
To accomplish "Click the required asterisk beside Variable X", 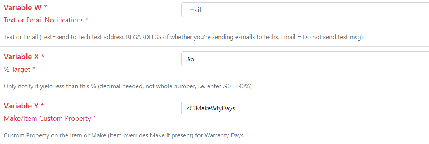I will [43, 56].
